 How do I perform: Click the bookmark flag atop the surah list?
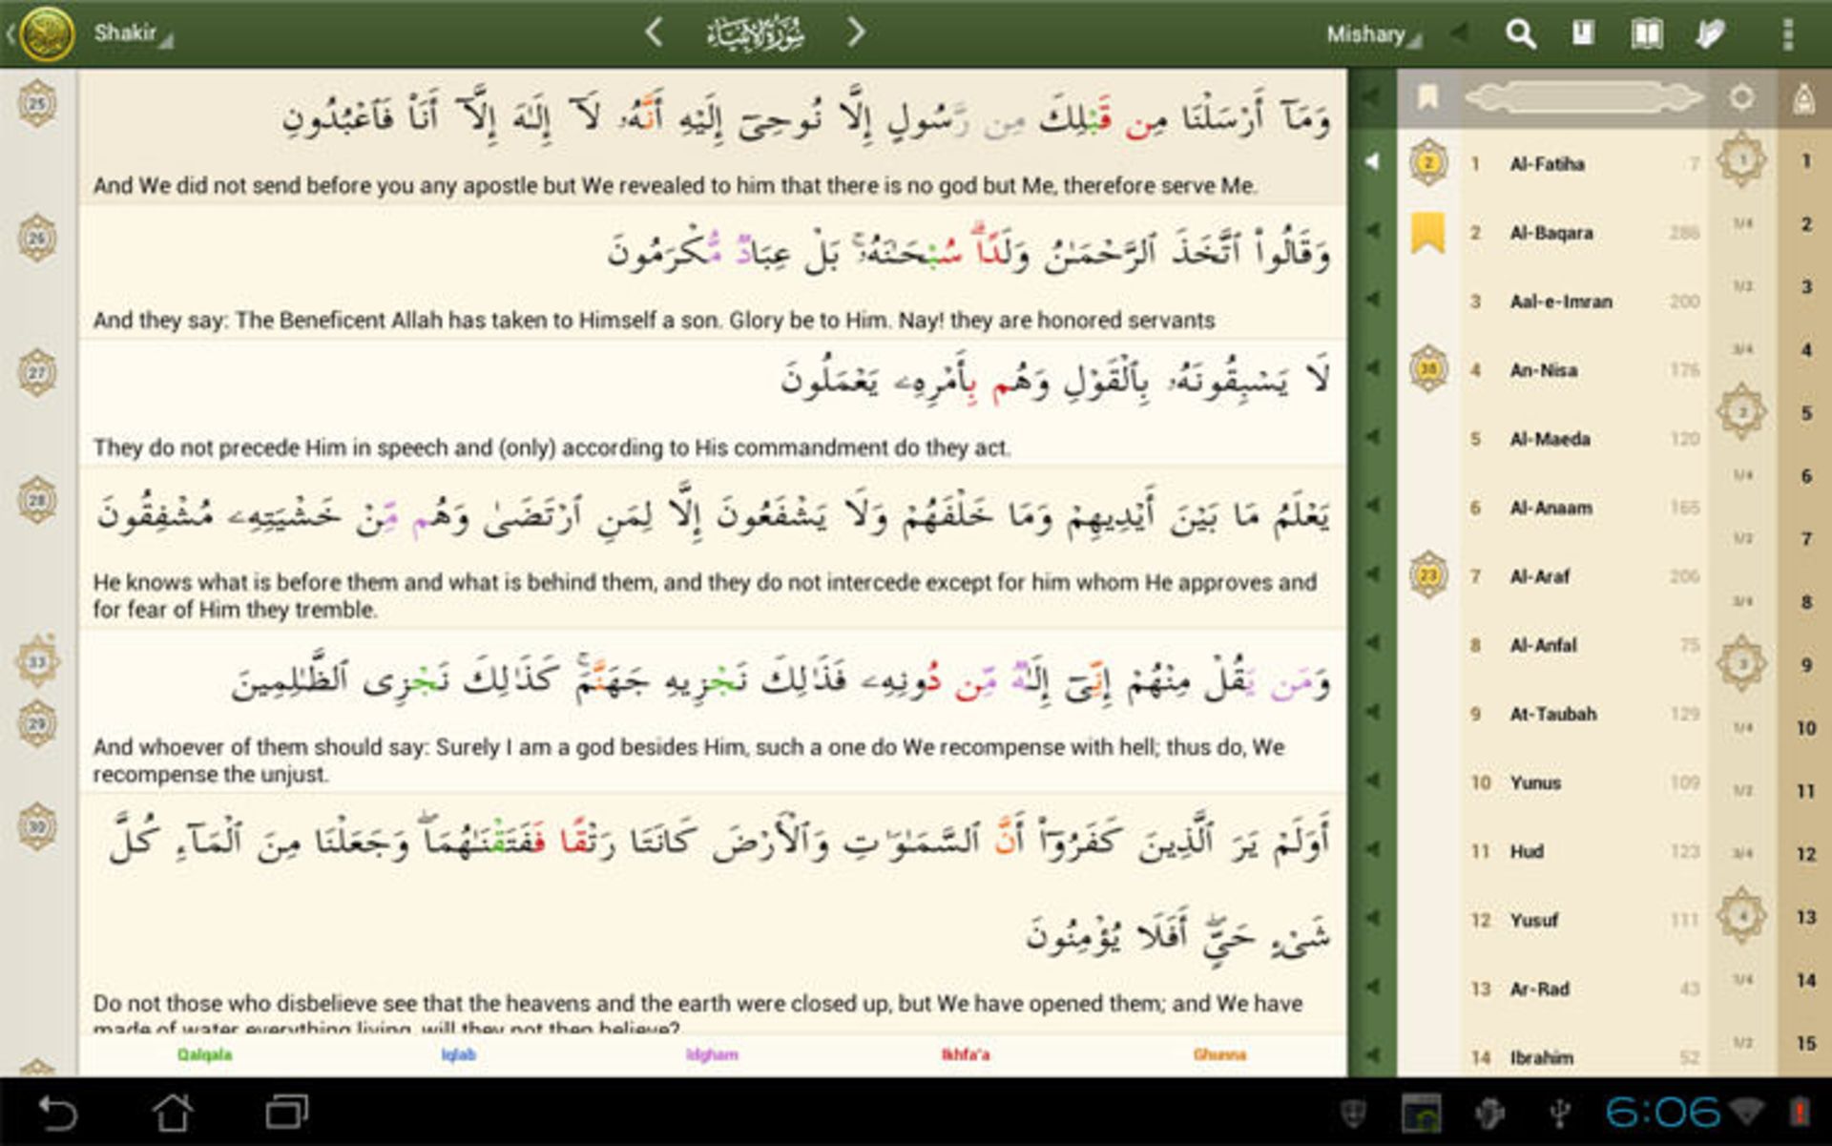coord(1426,95)
